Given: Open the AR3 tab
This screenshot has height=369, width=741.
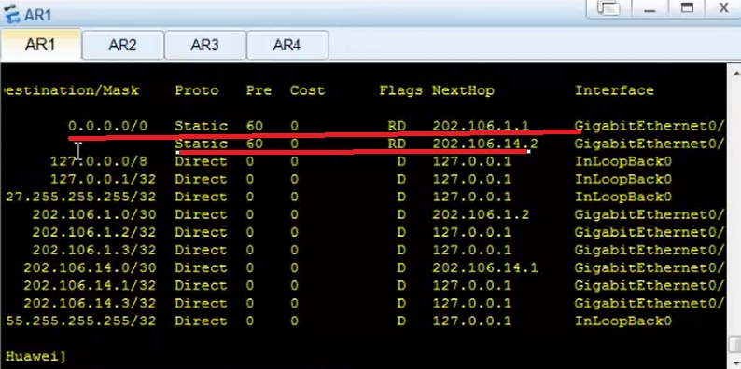Looking at the screenshot, I should (204, 46).
